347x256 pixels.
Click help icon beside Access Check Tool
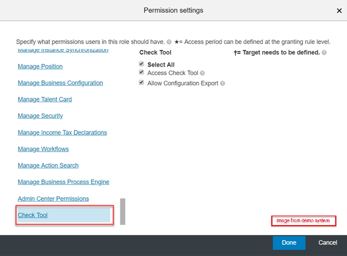(x=202, y=73)
